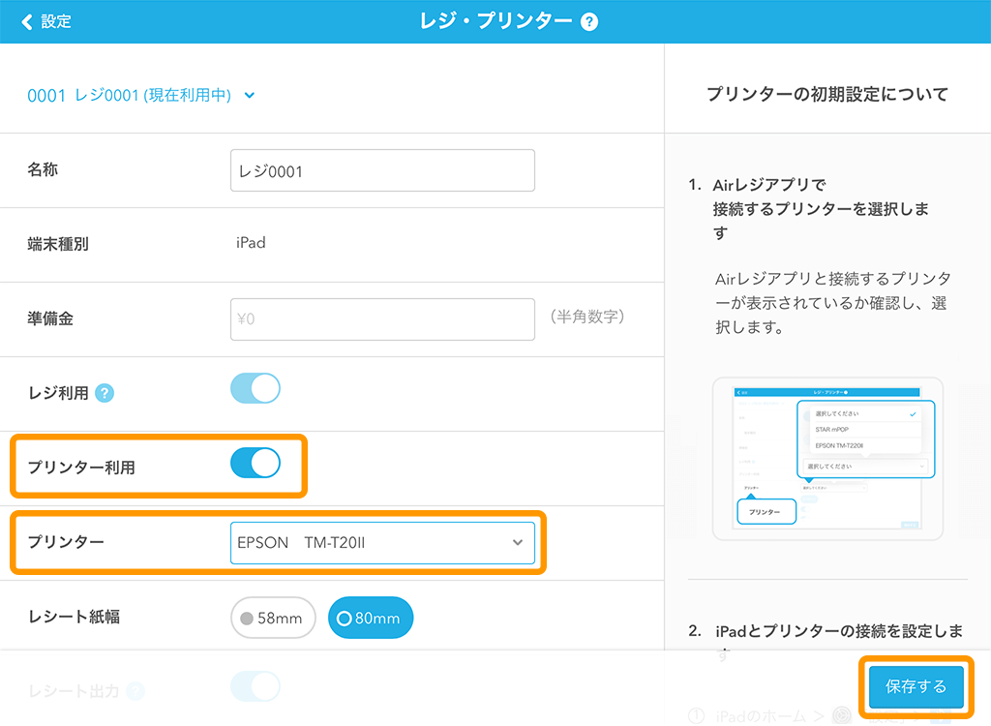This screenshot has width=991, height=726.
Task: Open help icon beside レジ・プリンター title
Action: pos(589,22)
